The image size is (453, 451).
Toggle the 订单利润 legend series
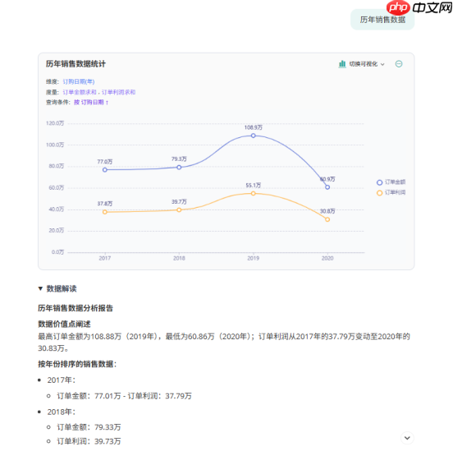coord(391,193)
